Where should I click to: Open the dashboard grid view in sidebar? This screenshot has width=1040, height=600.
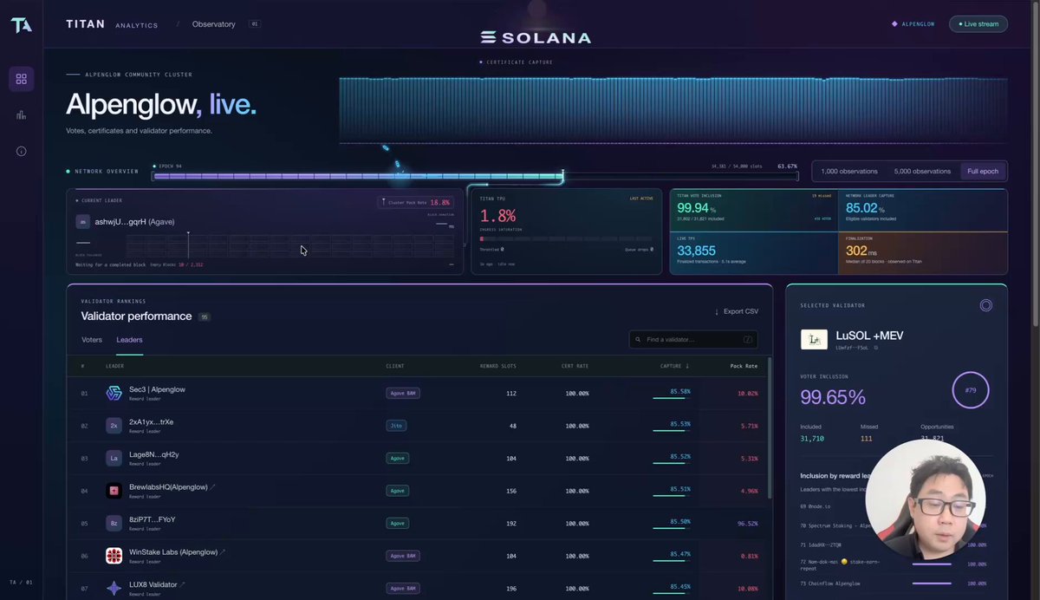coord(22,79)
